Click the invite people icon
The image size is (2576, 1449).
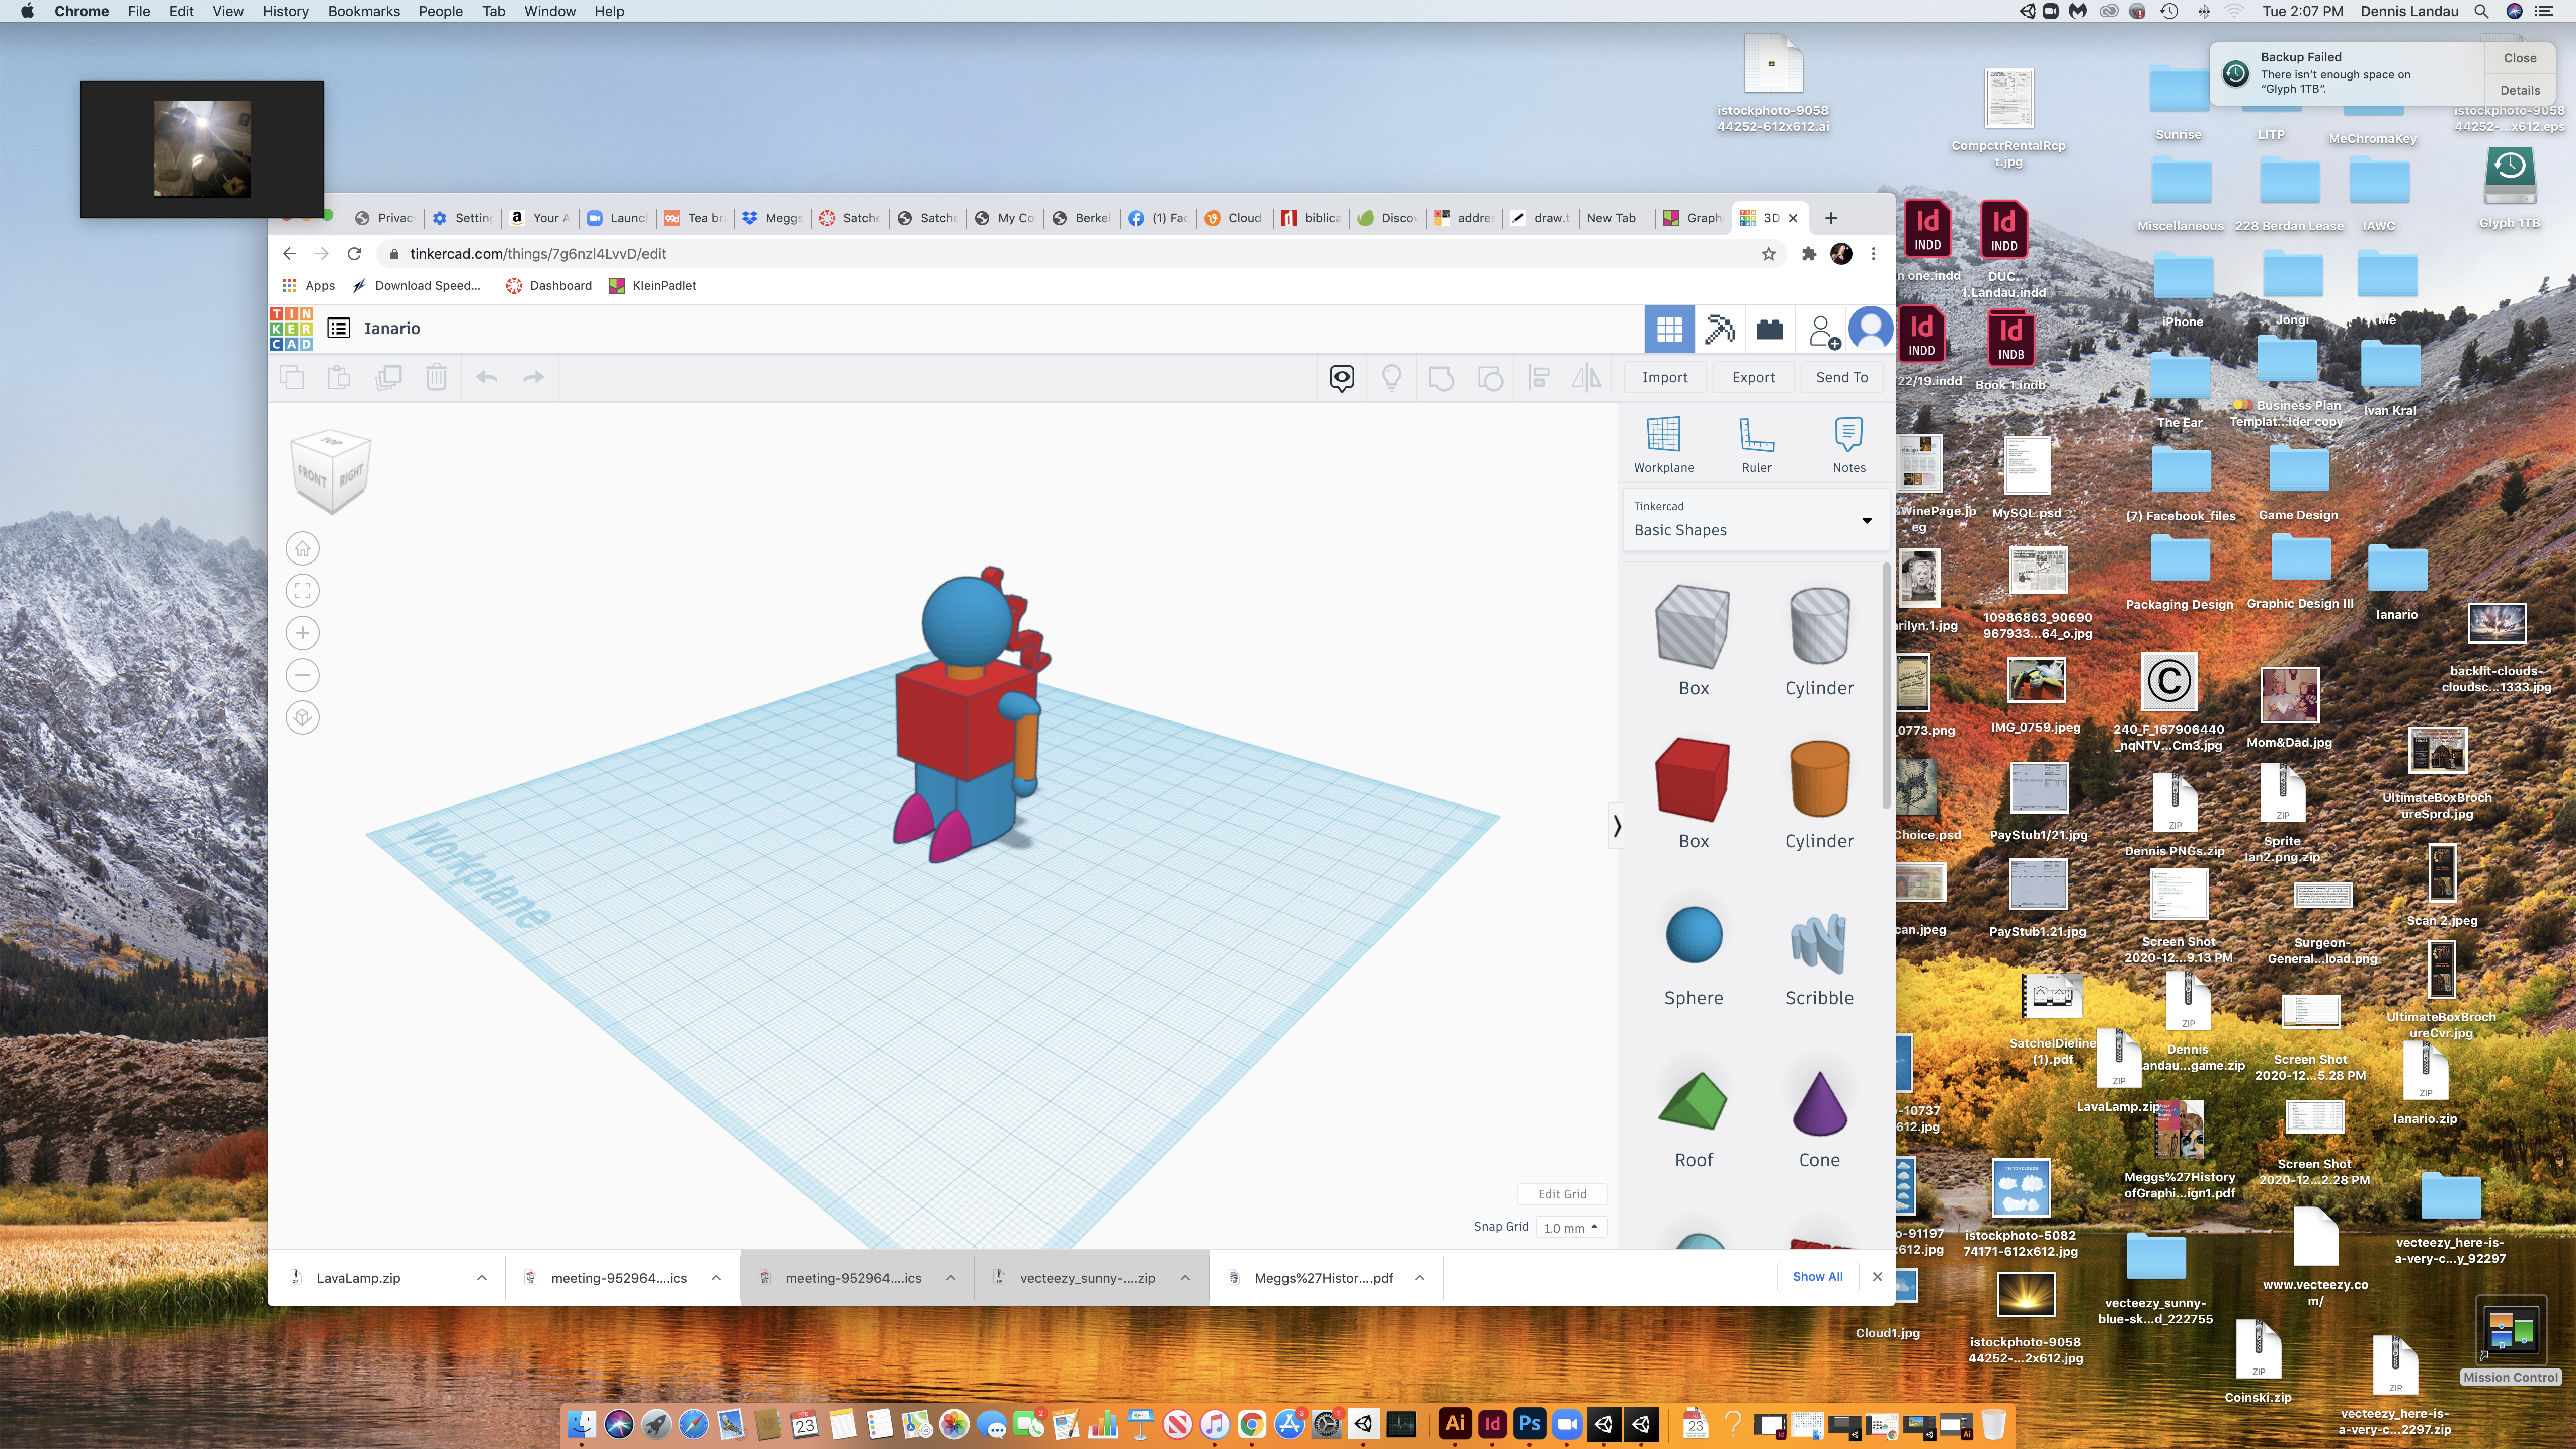(1823, 331)
